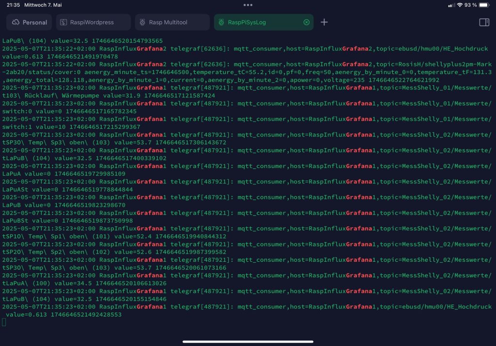This screenshot has height=346, width=496.
Task: Open the three-dot multitasking menu
Action: [x=248, y=5]
